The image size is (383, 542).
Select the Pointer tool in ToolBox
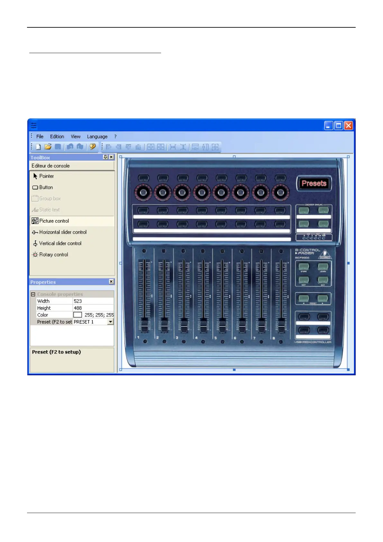point(46,176)
